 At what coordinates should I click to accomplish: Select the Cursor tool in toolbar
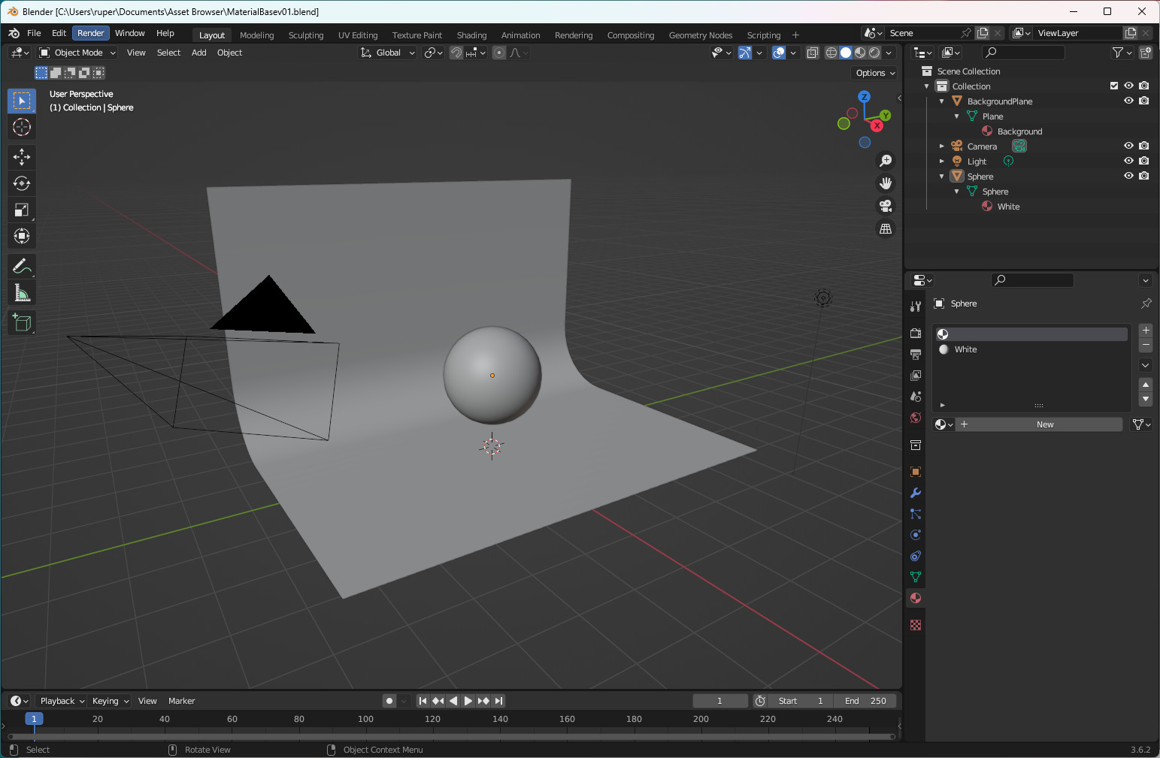pyautogui.click(x=22, y=127)
